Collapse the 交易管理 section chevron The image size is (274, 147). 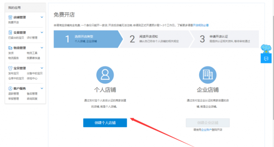click(x=42, y=33)
